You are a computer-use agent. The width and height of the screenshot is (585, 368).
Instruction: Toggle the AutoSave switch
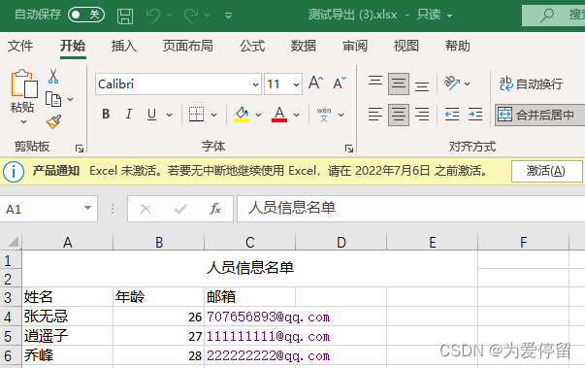pos(86,15)
